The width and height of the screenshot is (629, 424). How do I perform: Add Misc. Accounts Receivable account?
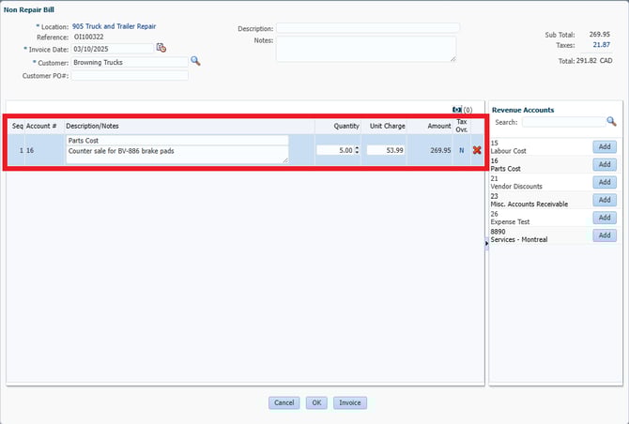605,200
